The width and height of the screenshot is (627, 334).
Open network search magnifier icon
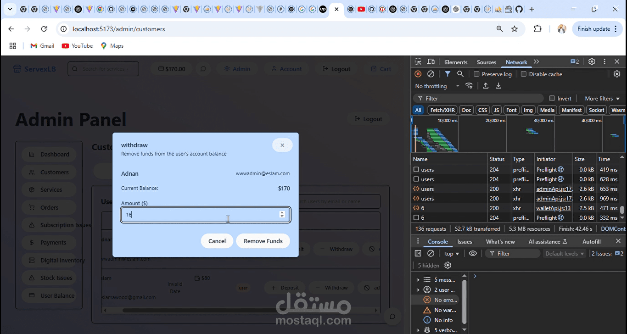click(x=460, y=74)
